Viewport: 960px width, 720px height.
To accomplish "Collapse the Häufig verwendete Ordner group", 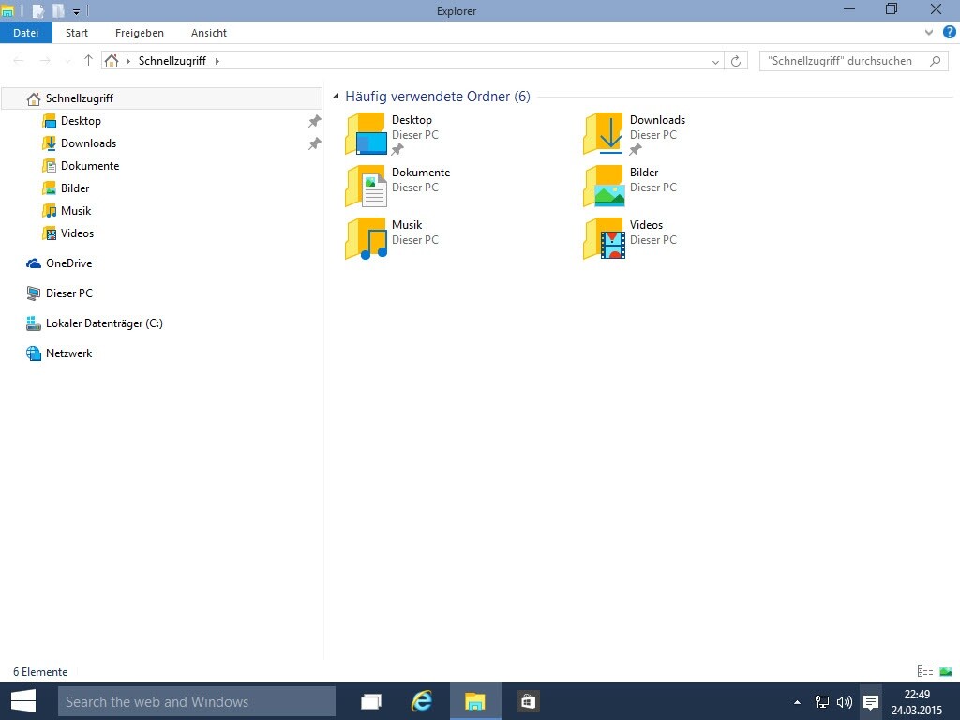I will 336,97.
